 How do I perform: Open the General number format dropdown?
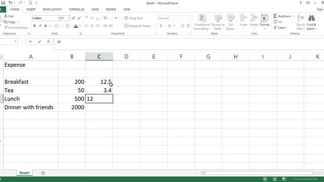point(189,18)
